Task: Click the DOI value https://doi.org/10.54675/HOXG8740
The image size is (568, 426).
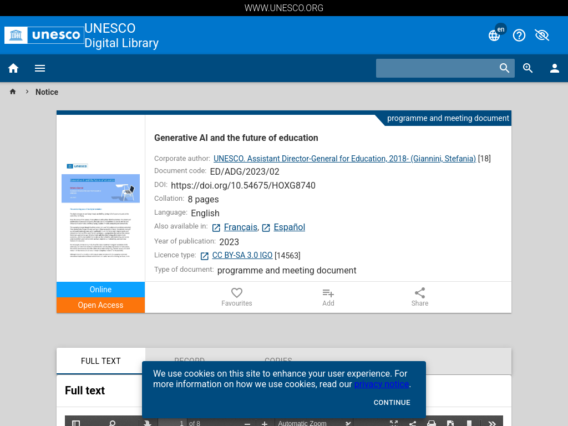Action: tap(243, 185)
